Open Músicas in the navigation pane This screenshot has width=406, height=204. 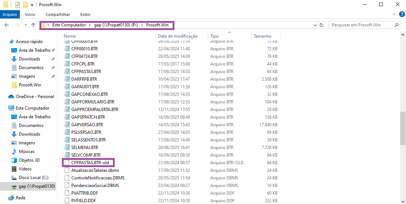27,152
